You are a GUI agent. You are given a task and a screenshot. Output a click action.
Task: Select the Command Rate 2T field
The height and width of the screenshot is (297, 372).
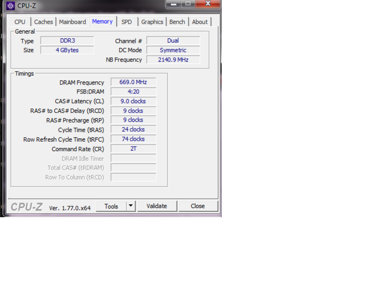click(133, 149)
